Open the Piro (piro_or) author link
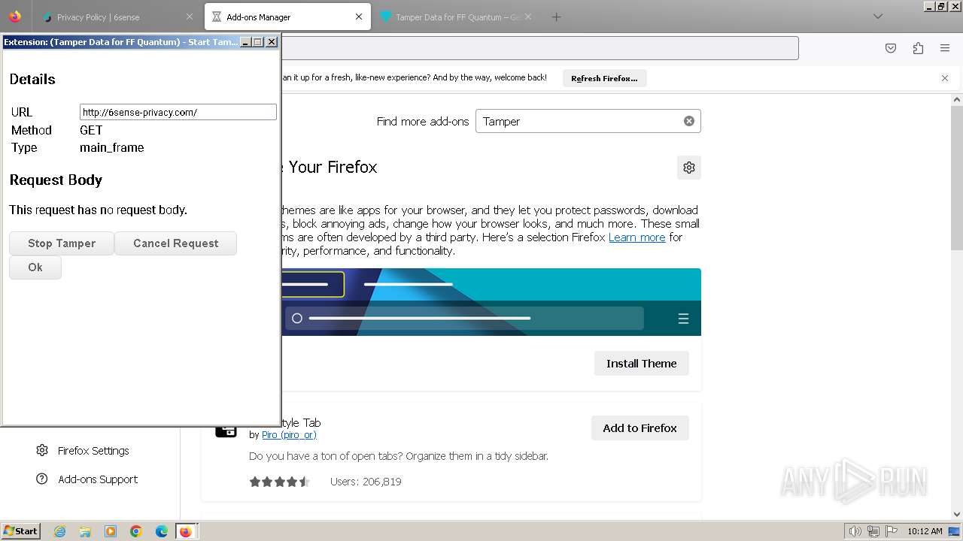Viewport: 963px width, 541px height. coord(289,435)
